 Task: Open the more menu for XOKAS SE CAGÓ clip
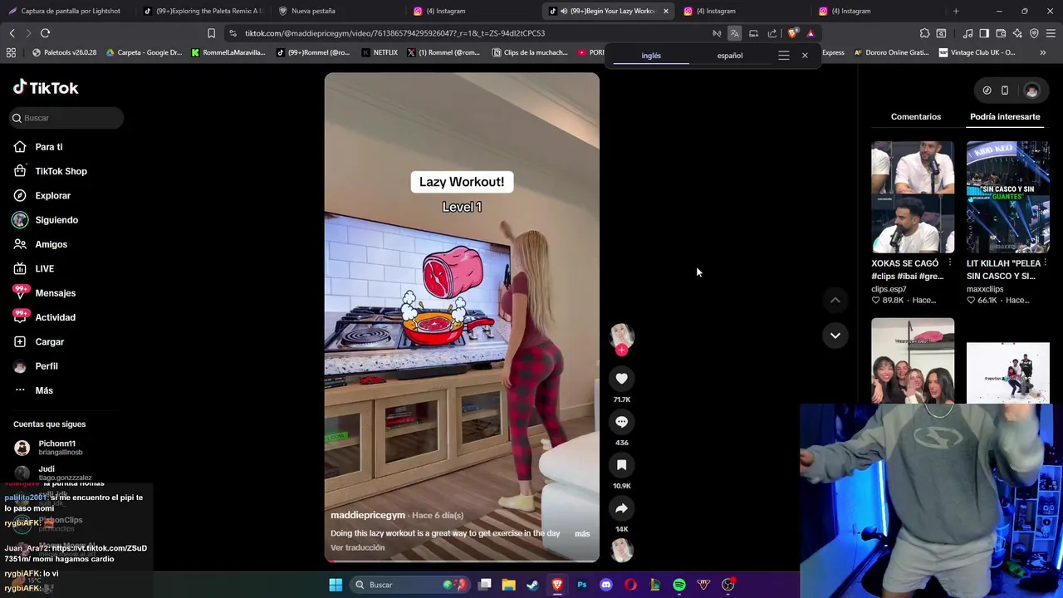[950, 263]
